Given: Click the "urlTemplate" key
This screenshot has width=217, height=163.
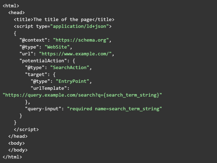Looking at the screenshot, I should click(x=49, y=88).
